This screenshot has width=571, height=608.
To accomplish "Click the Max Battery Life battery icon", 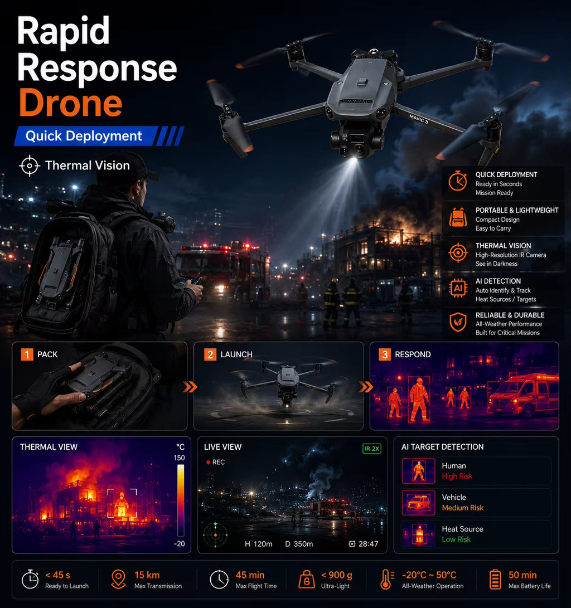I will click(495, 580).
